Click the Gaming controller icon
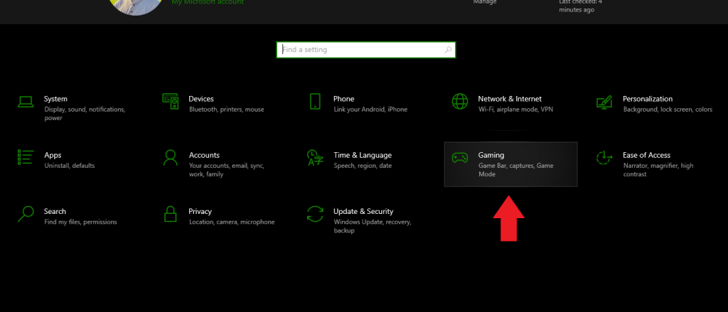 (460, 157)
